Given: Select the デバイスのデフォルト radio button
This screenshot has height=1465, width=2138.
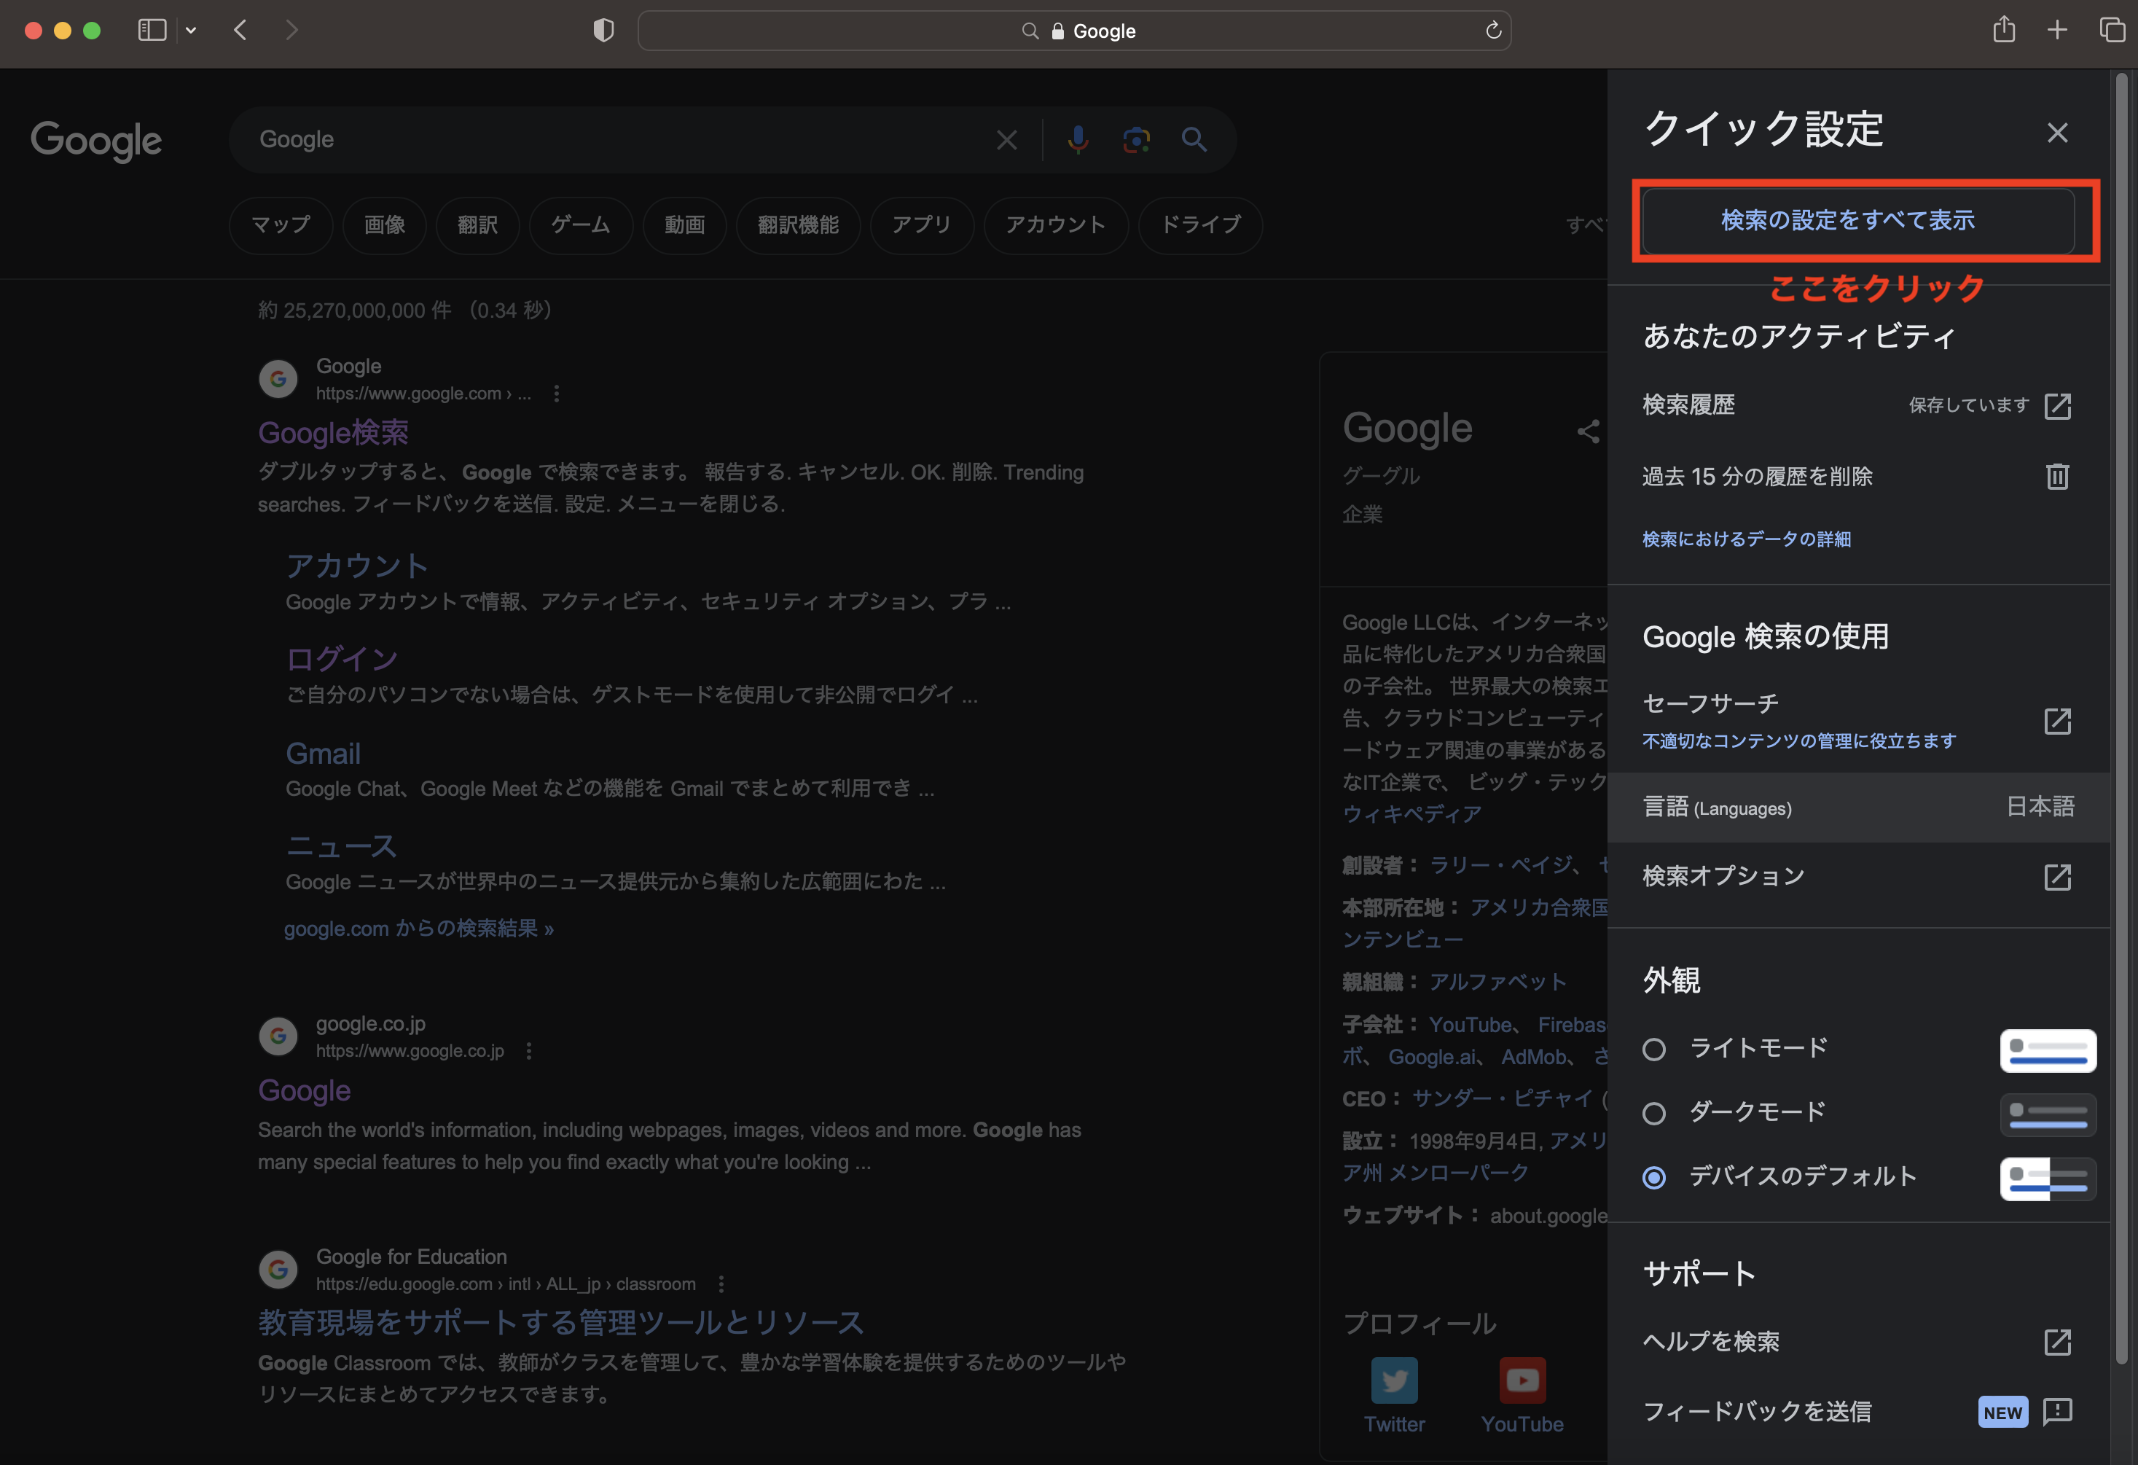Looking at the screenshot, I should point(1653,1177).
